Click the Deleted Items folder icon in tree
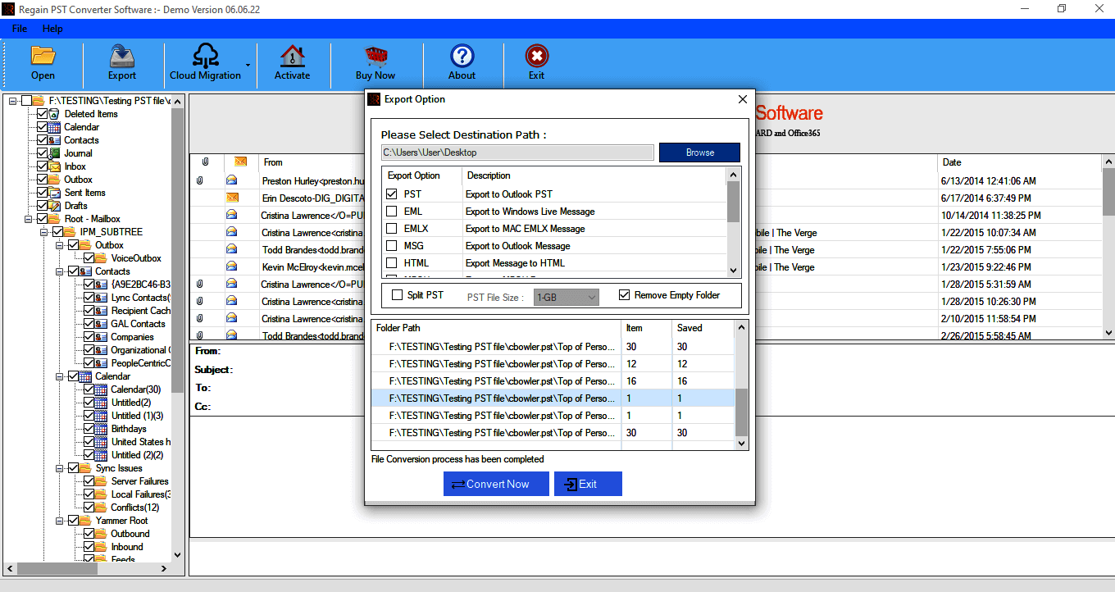 (x=55, y=114)
